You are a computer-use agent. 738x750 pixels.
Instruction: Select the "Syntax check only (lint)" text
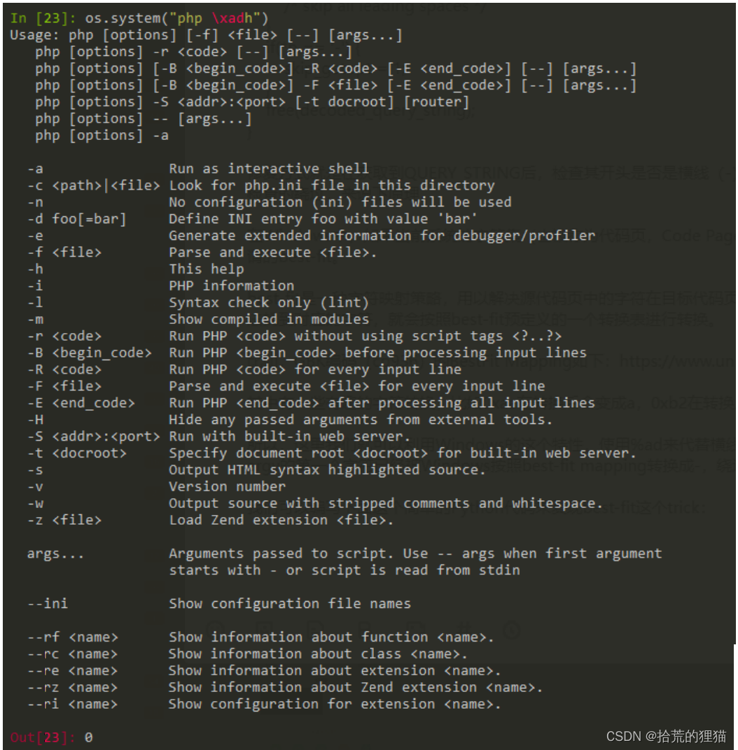(269, 303)
